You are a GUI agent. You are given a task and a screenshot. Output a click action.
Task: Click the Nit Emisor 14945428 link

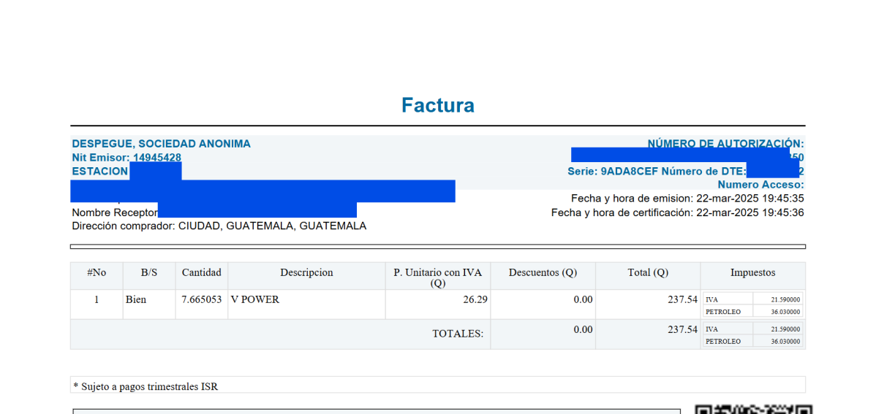pos(156,158)
